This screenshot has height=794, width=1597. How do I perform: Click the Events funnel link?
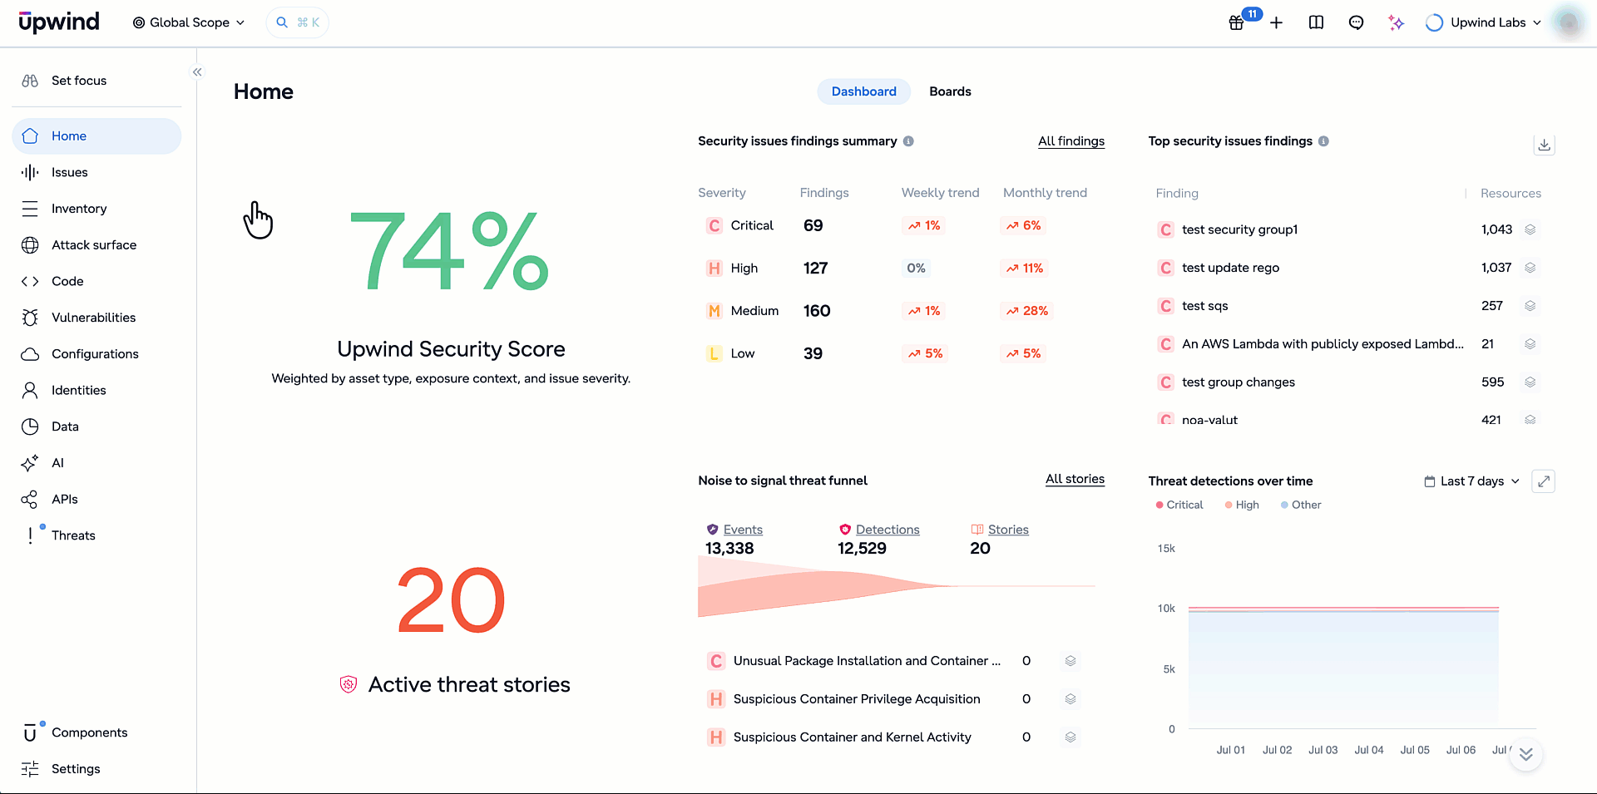pos(743,530)
